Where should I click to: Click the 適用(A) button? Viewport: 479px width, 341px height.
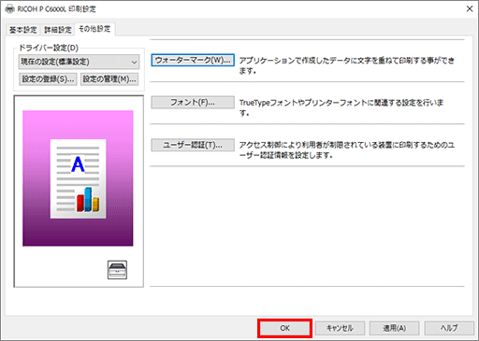coord(395,328)
